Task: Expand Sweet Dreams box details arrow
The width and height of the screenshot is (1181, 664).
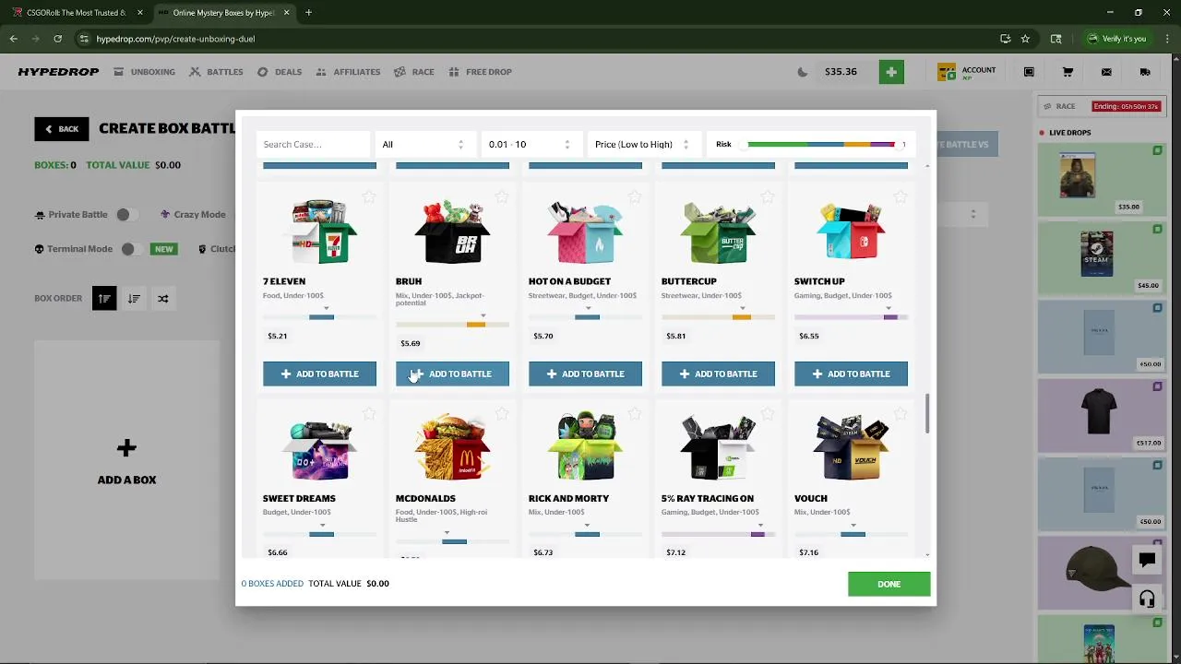Action: [322, 526]
